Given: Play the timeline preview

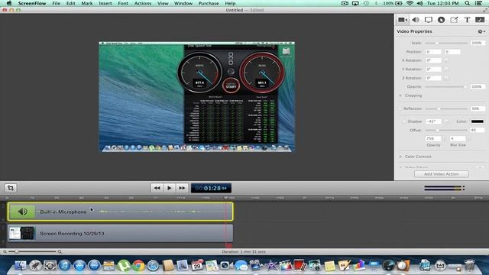Looking at the screenshot, I should pyautogui.click(x=170, y=188).
